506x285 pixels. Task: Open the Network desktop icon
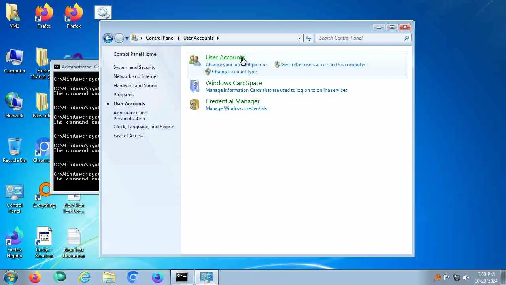click(15, 106)
